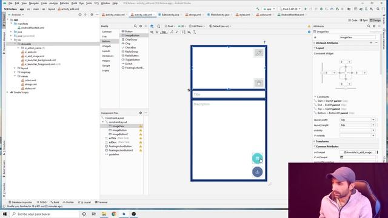
Task: Open the app run configuration dropdown
Action: coord(269,9)
